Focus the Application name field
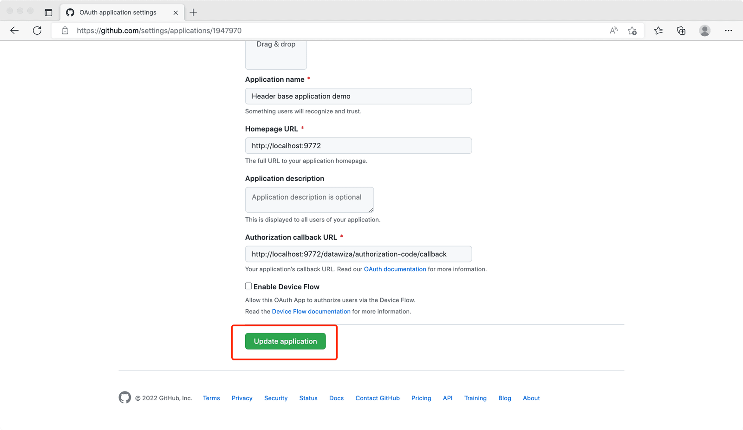Image resolution: width=743 pixels, height=430 pixels. 358,96
